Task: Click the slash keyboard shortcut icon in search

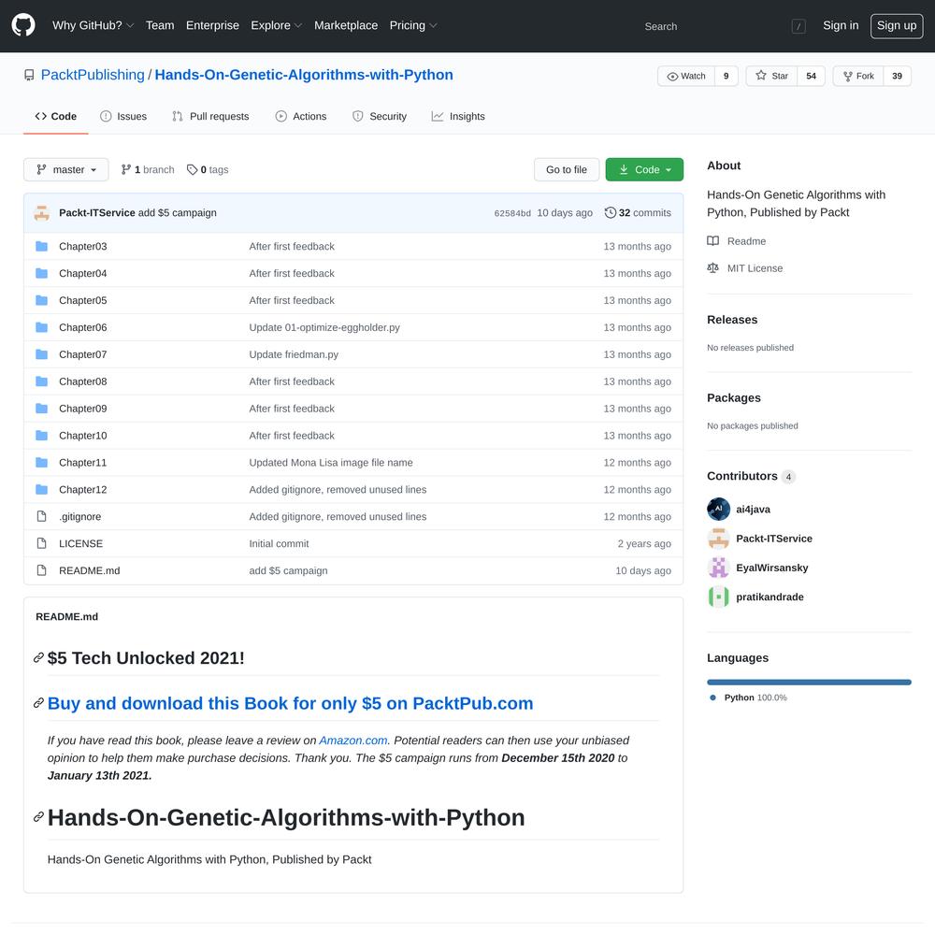Action: coord(798,26)
